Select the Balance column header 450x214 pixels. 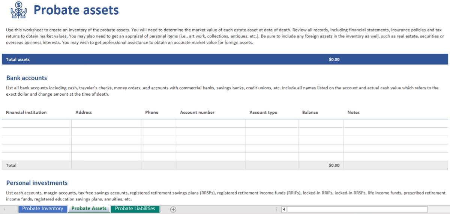tap(310, 112)
